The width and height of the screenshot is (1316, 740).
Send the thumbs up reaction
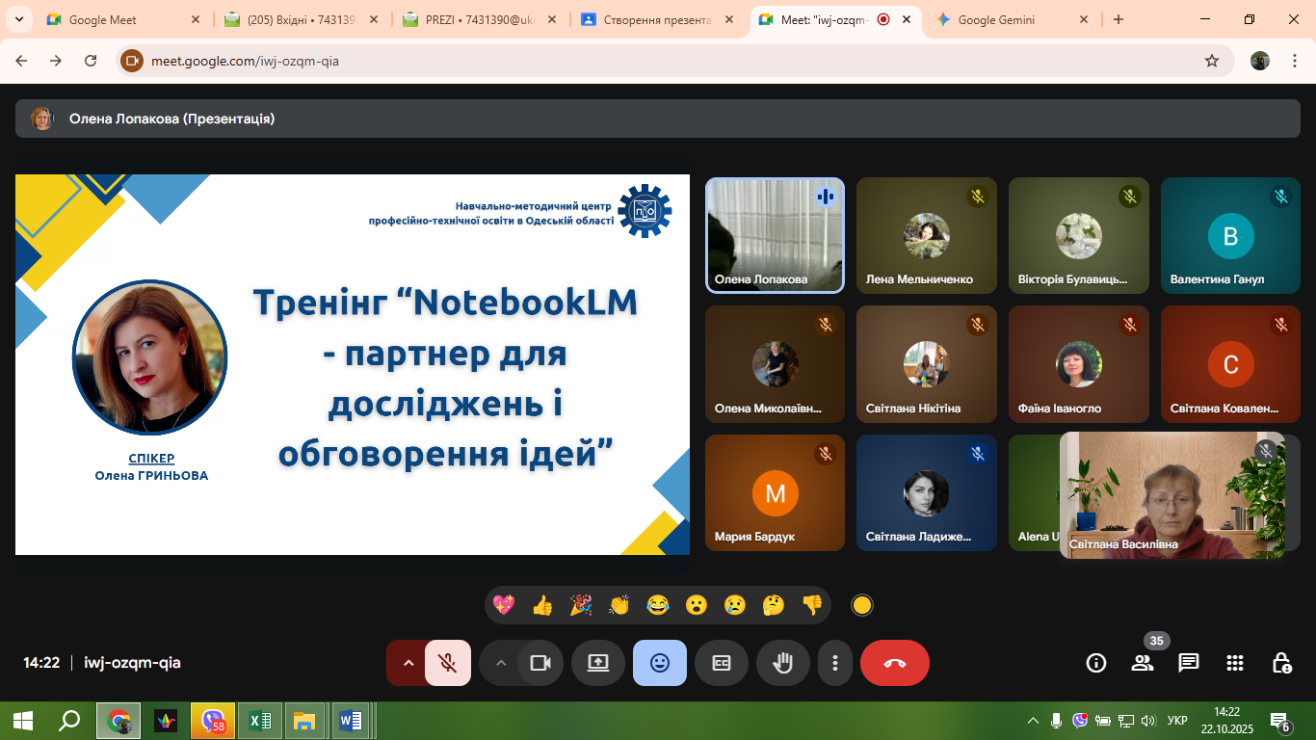pos(542,605)
